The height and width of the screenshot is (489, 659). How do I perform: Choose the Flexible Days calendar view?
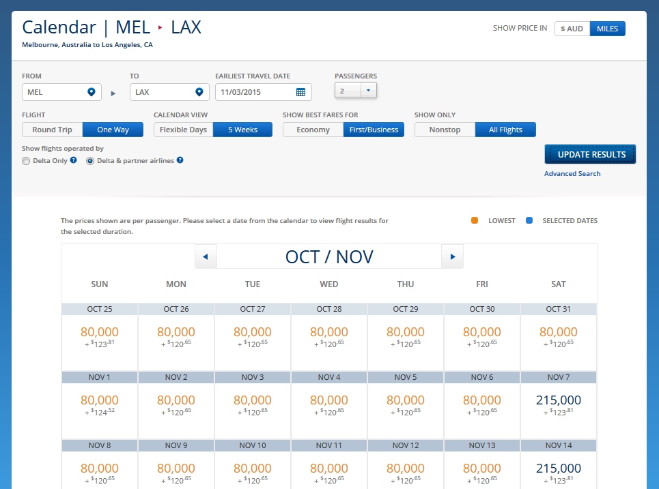click(183, 130)
